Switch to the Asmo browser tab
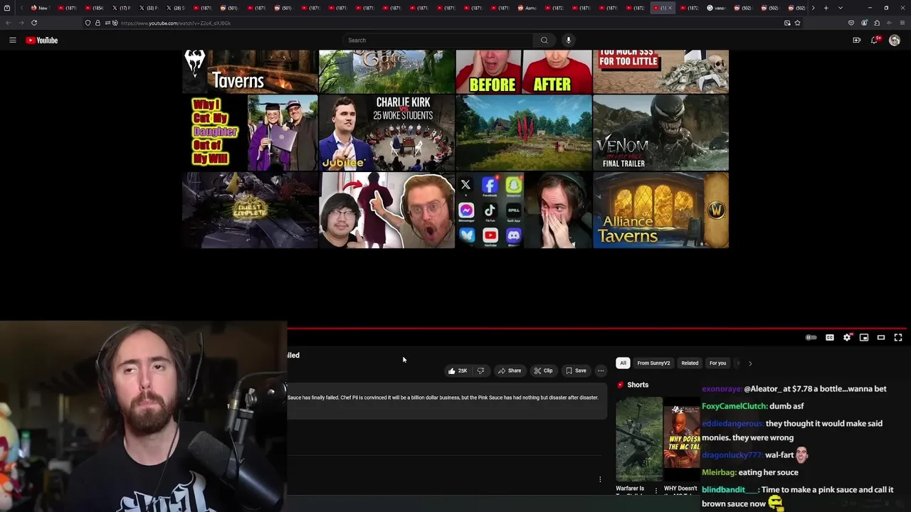The height and width of the screenshot is (512, 911). [x=527, y=8]
